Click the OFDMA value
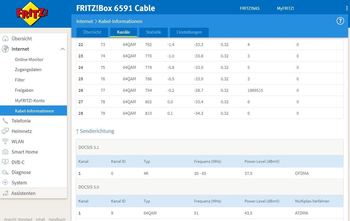350x221 pixels. 302,173
